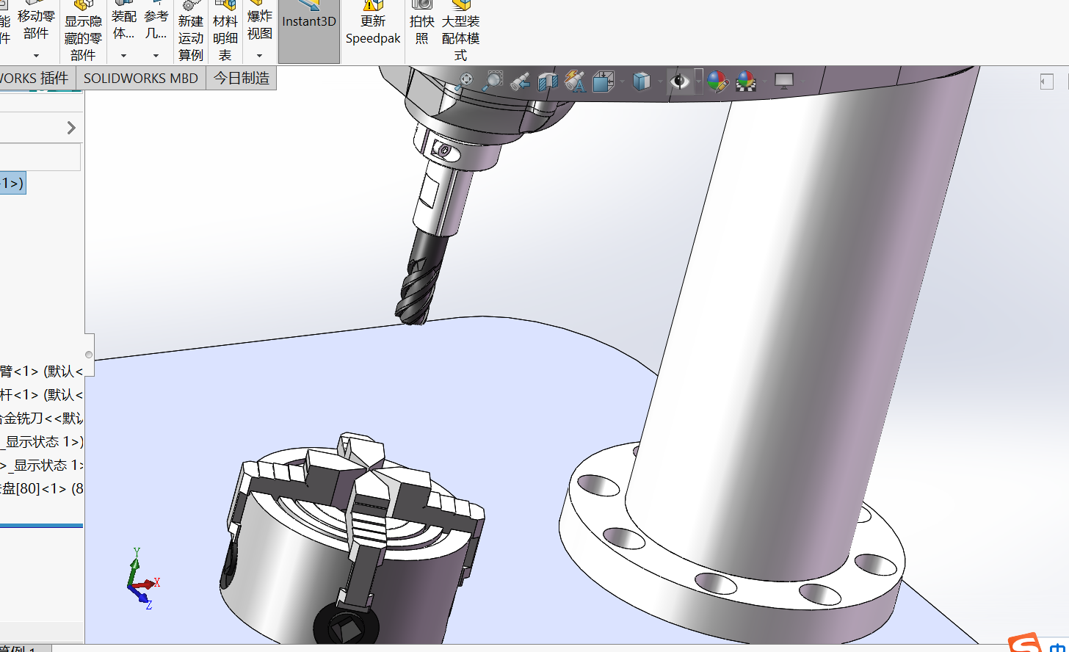Switch to the SOLIDWORKS MBD tab
This screenshot has width=1069, height=652.
pos(141,78)
